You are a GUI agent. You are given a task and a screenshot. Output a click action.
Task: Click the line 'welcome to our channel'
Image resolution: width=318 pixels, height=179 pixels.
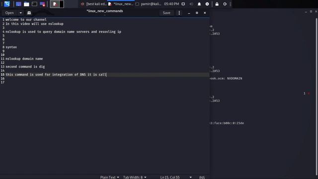click(26, 20)
